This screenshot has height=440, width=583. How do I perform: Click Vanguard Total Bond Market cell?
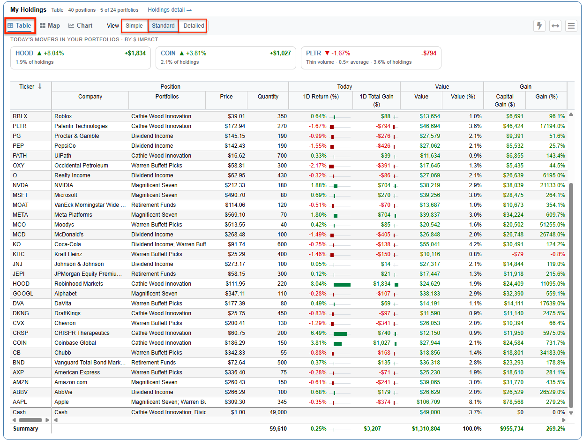[x=90, y=363]
